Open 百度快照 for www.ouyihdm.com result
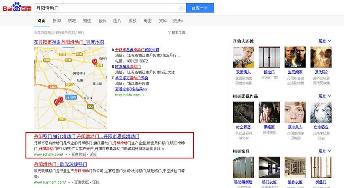The image size is (344, 188). (x=81, y=182)
